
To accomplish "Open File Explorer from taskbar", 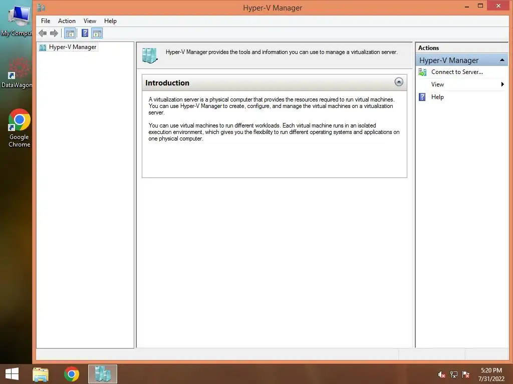I will click(x=41, y=374).
